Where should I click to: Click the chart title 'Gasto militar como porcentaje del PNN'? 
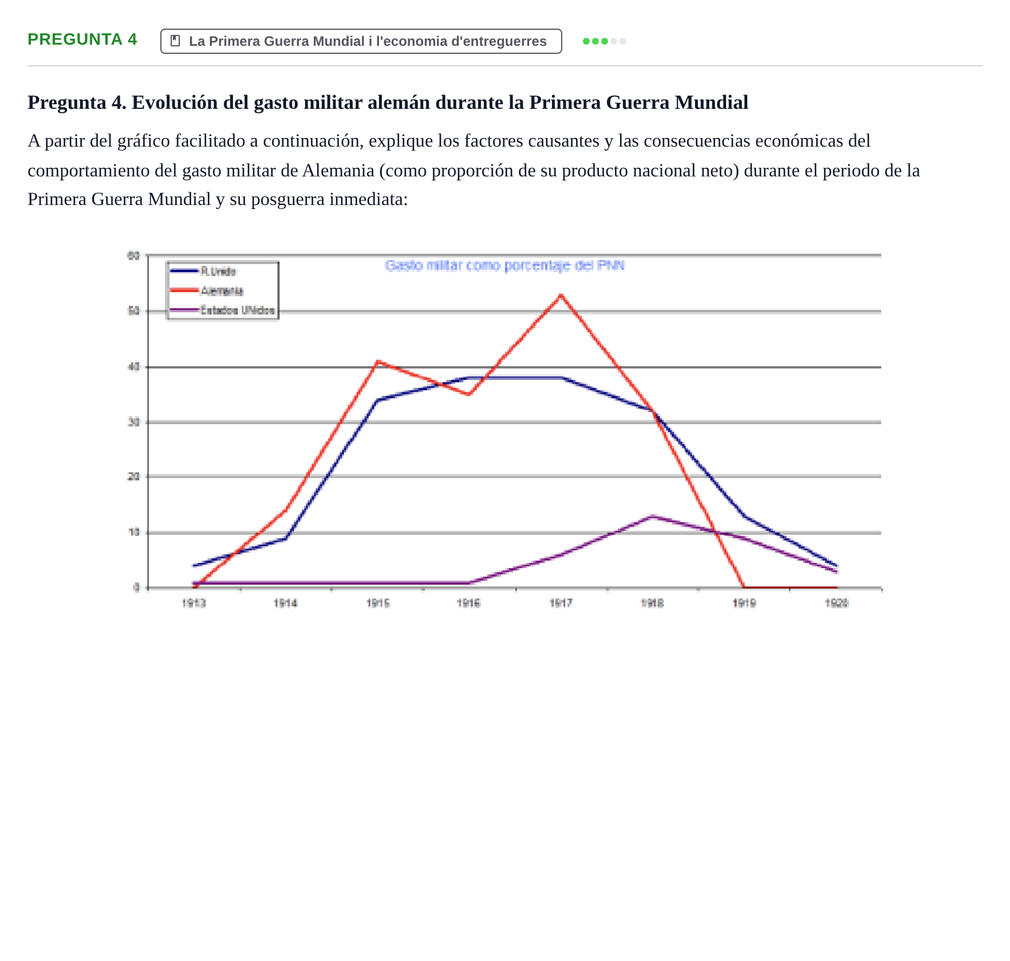pyautogui.click(x=504, y=266)
